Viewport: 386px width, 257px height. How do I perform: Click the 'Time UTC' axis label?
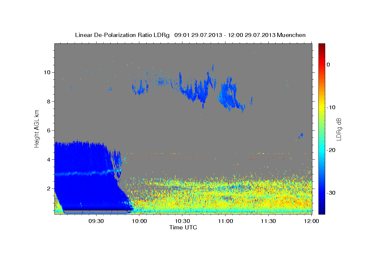183,227
